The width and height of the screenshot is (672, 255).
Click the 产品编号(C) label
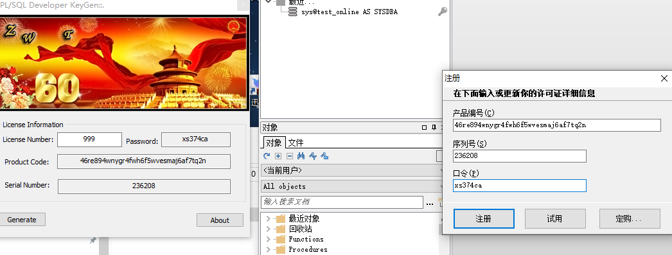click(x=473, y=112)
